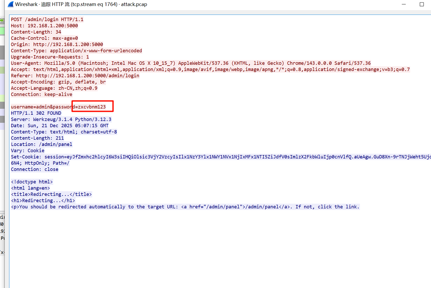Image resolution: width=431 pixels, height=288 pixels.
Task: Maximize the Wireshark stream window
Action: 422,4
